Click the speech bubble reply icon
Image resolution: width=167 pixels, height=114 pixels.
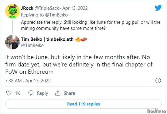31,93
